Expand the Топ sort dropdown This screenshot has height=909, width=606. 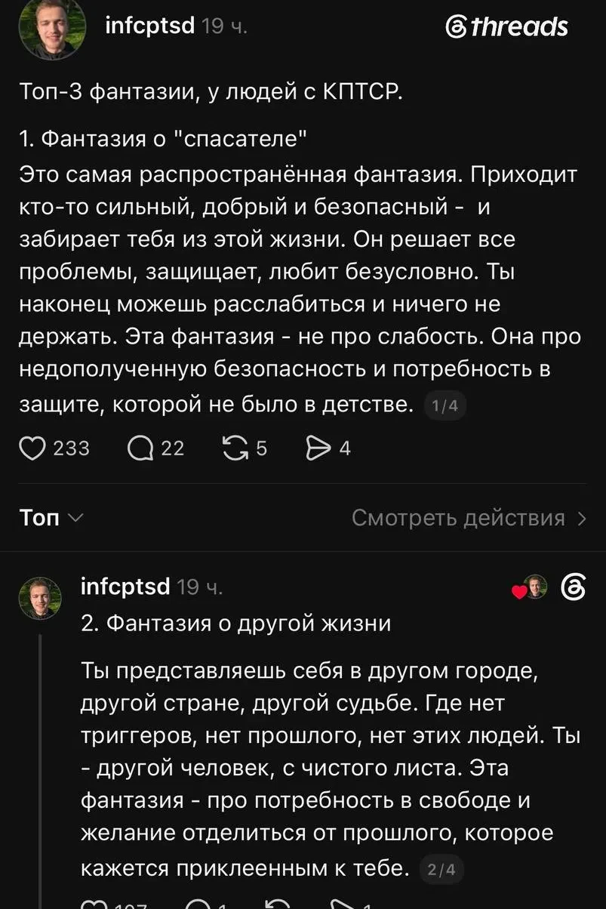(51, 518)
